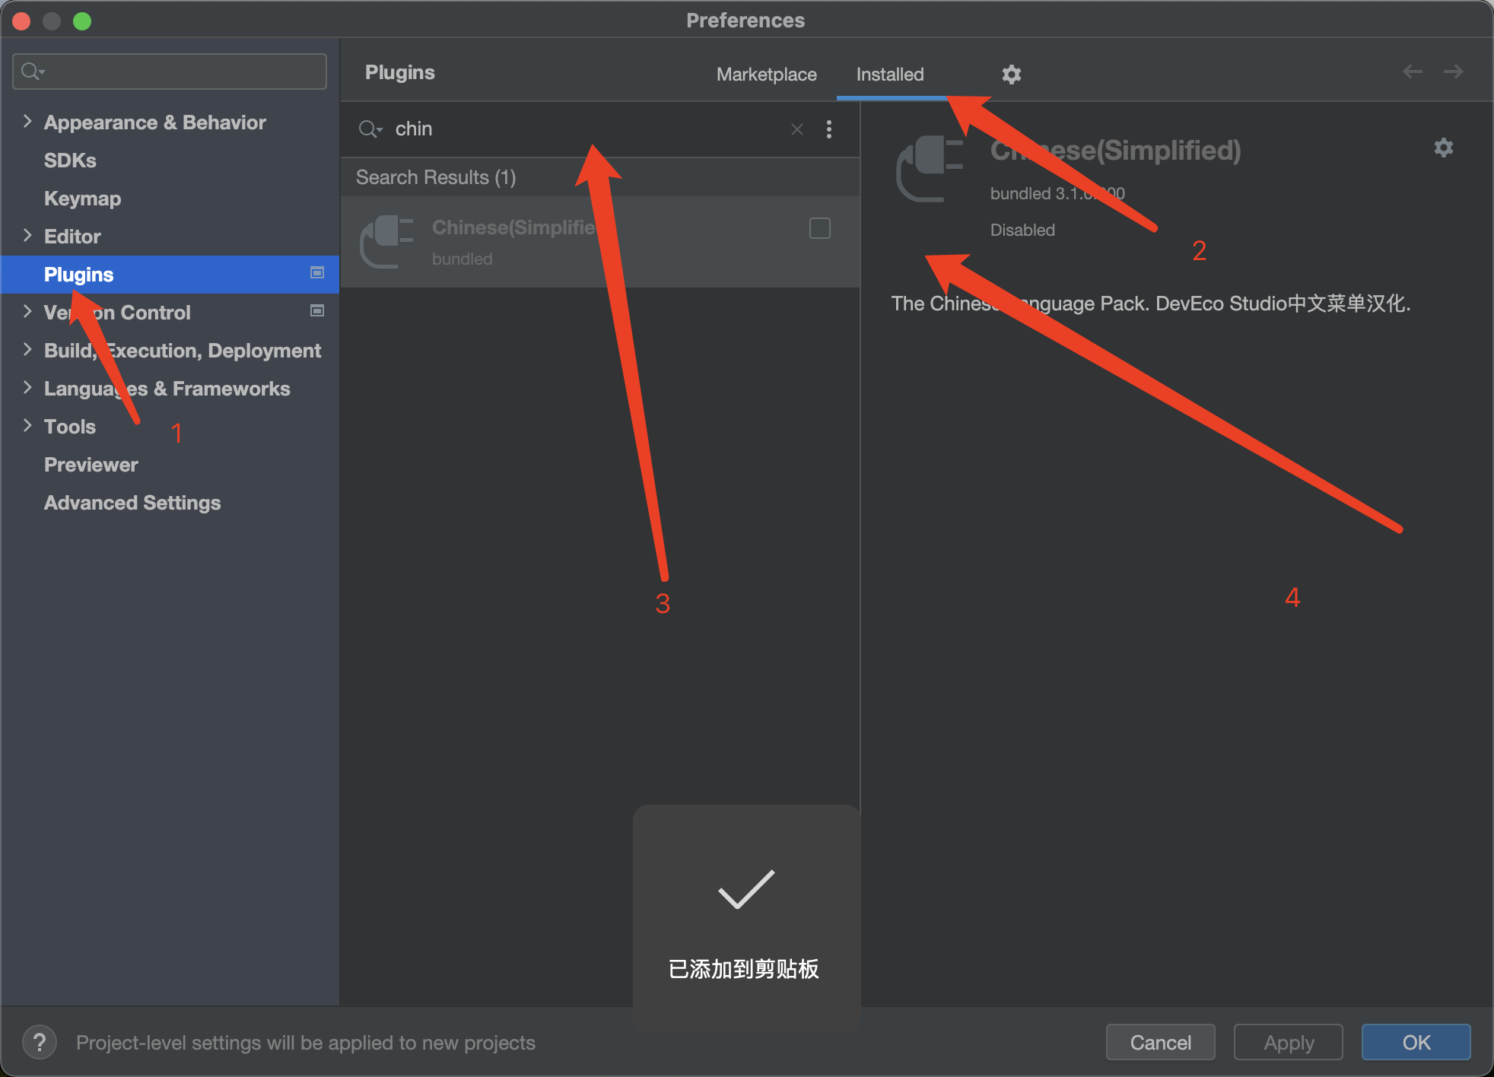Open Advanced Settings in the sidebar
Viewport: 1494px width, 1077px height.
132,503
